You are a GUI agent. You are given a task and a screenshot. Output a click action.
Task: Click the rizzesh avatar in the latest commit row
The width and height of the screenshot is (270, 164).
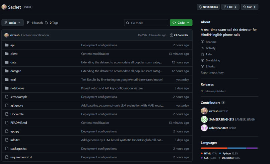click(x=7, y=35)
